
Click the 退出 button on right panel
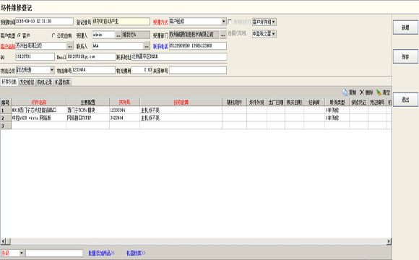[405, 100]
